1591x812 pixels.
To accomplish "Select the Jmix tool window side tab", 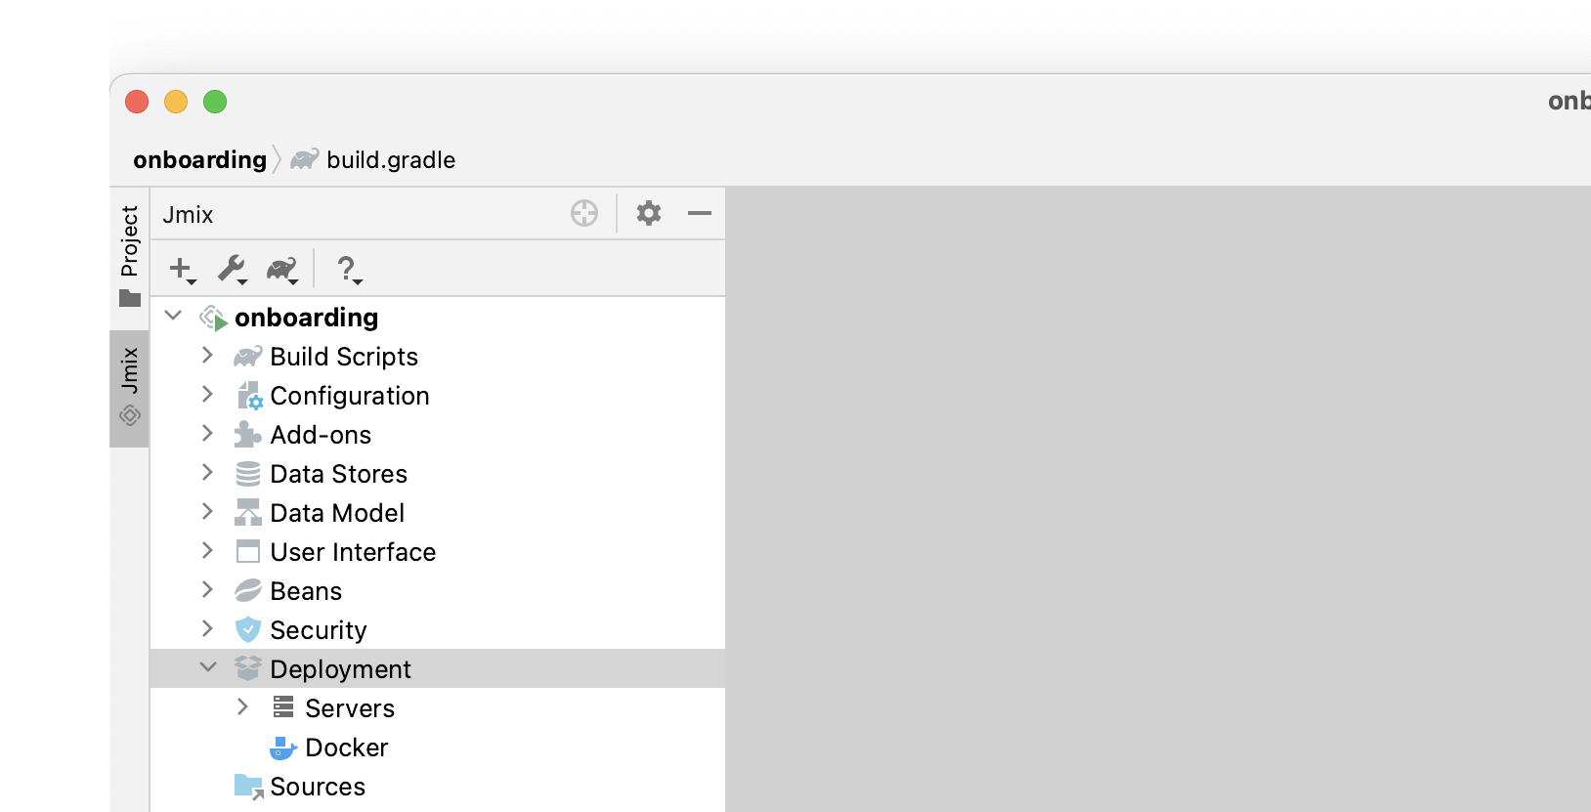I will point(130,387).
